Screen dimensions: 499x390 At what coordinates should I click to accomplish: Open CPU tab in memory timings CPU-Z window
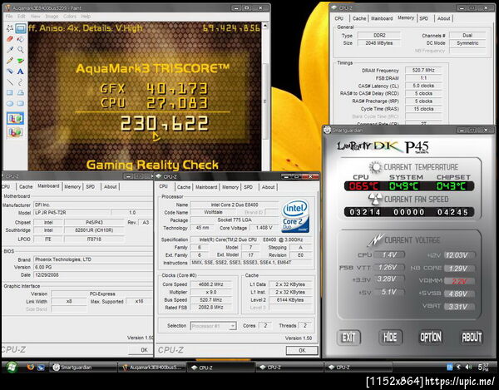click(339, 18)
